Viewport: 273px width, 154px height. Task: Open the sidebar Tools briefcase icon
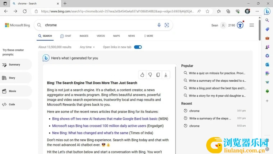pyautogui.click(x=267, y=38)
